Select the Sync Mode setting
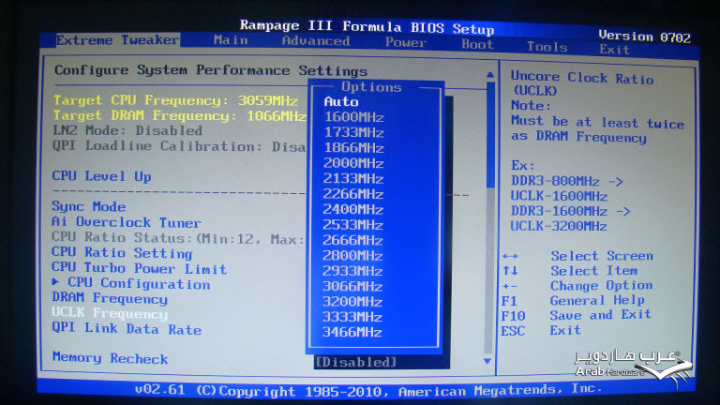Viewport: 720px width, 405px height. (x=89, y=206)
